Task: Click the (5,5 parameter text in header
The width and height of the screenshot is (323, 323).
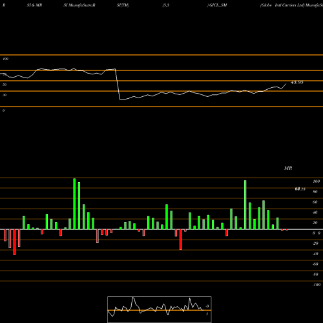Action: (x=166, y=5)
